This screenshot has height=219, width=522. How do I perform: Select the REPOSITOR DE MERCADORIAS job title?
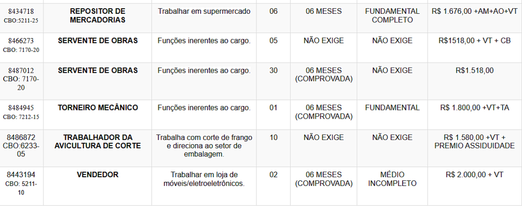click(x=97, y=16)
